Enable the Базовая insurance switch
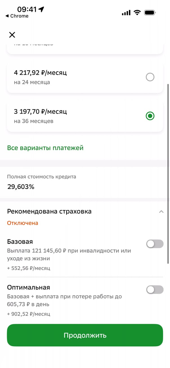170x368 pixels. (155, 244)
